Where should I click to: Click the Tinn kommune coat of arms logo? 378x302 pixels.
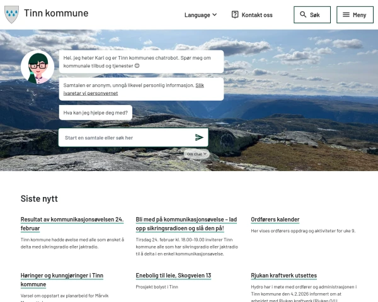coord(11,14)
